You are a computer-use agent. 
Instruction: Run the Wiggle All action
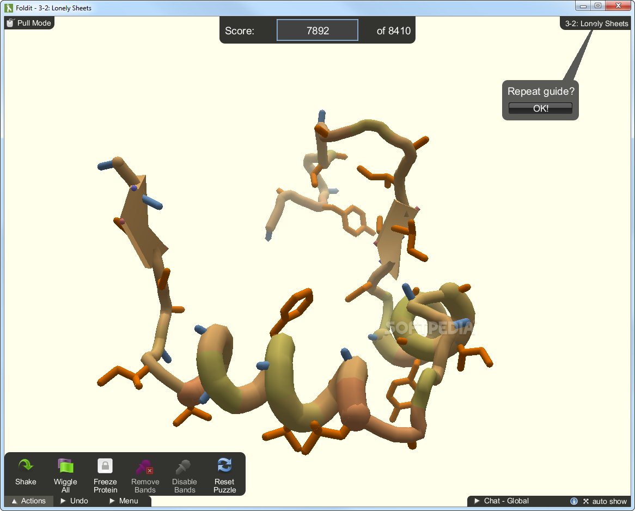pyautogui.click(x=65, y=476)
